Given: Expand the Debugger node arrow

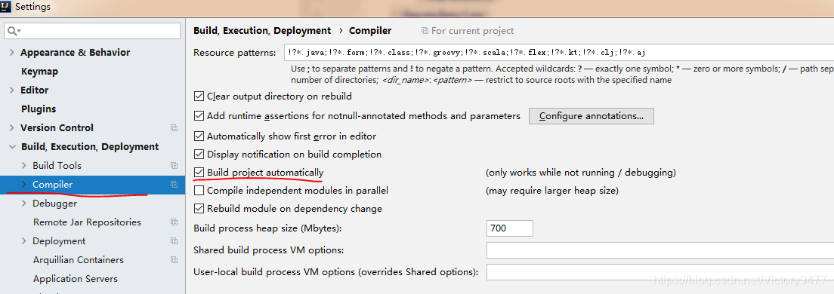Looking at the screenshot, I should (x=24, y=204).
